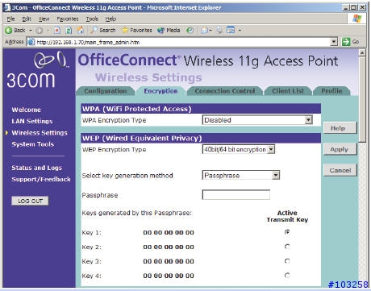Click the Apply button

click(x=340, y=149)
